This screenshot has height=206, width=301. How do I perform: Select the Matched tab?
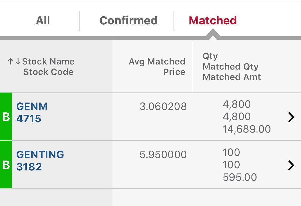click(x=213, y=21)
